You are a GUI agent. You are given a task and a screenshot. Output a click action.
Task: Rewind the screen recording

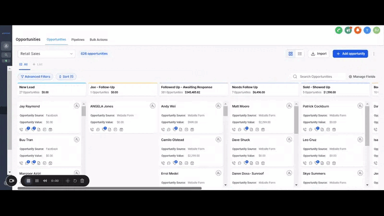[45, 181]
